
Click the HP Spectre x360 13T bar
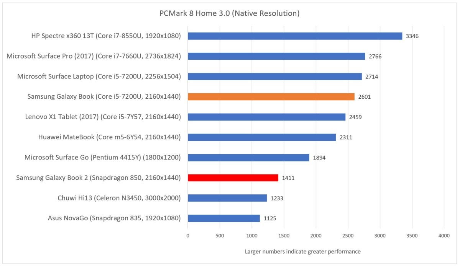click(x=295, y=36)
